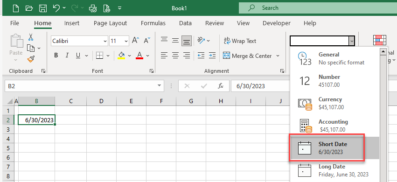
Task: Open the File tab
Action: tap(14, 23)
